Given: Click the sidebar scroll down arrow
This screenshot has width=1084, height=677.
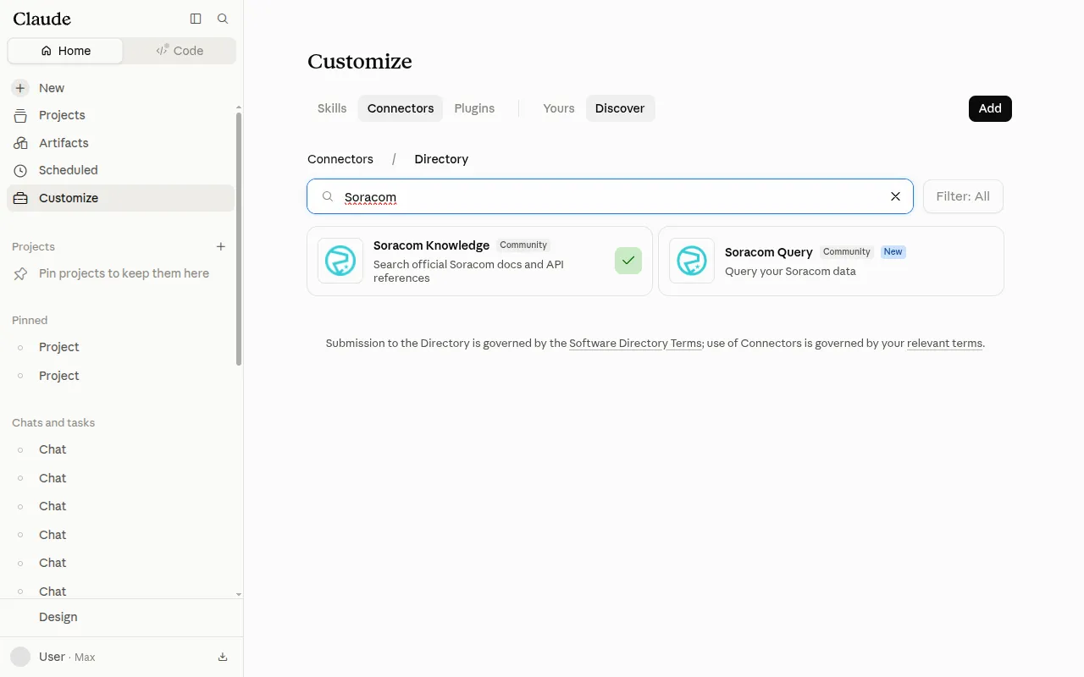Looking at the screenshot, I should pyautogui.click(x=239, y=594).
